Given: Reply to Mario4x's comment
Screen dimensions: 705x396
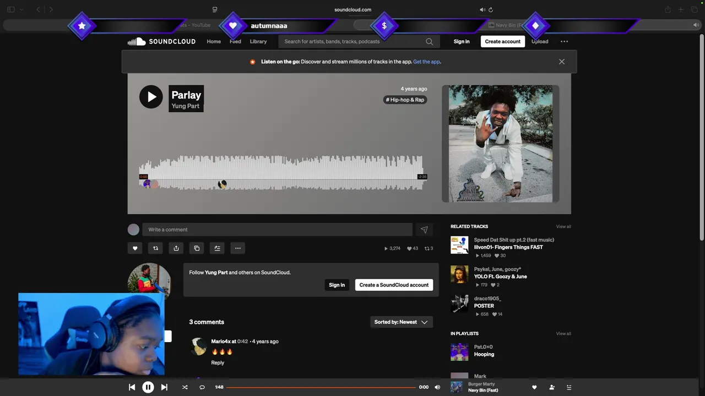Looking at the screenshot, I should [x=218, y=362].
